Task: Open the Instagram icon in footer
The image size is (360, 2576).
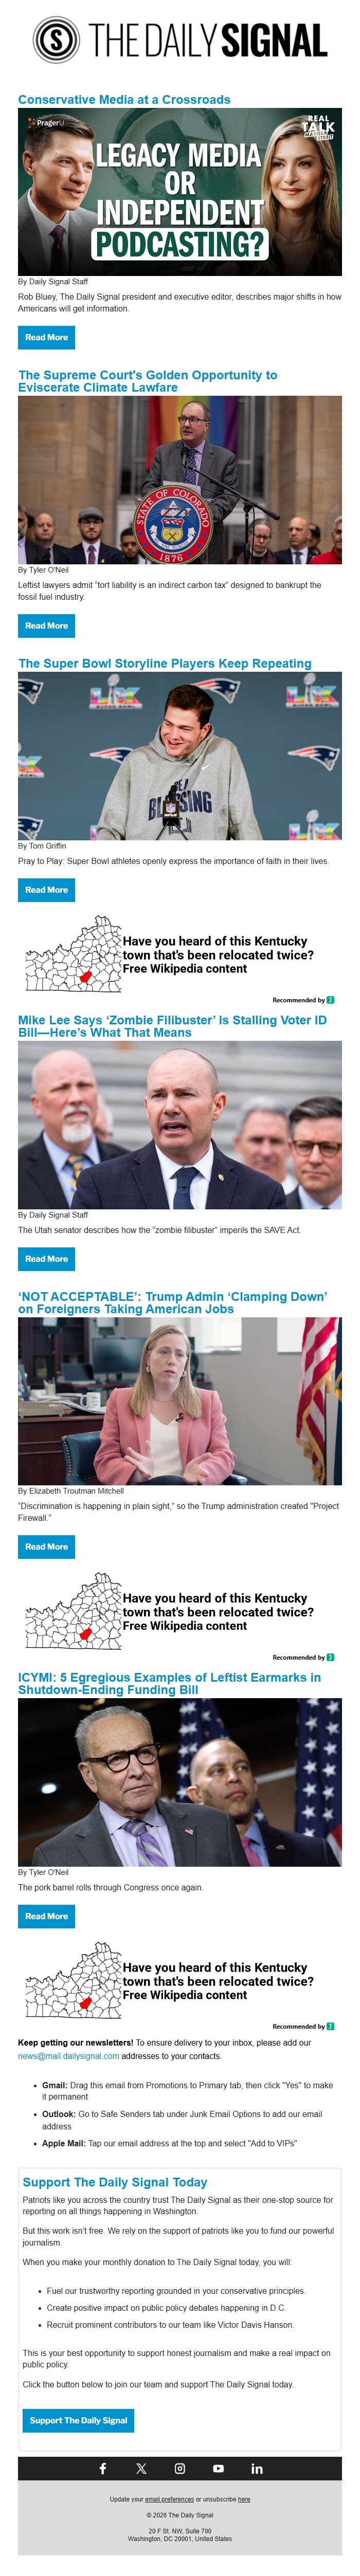Action: 180,2468
